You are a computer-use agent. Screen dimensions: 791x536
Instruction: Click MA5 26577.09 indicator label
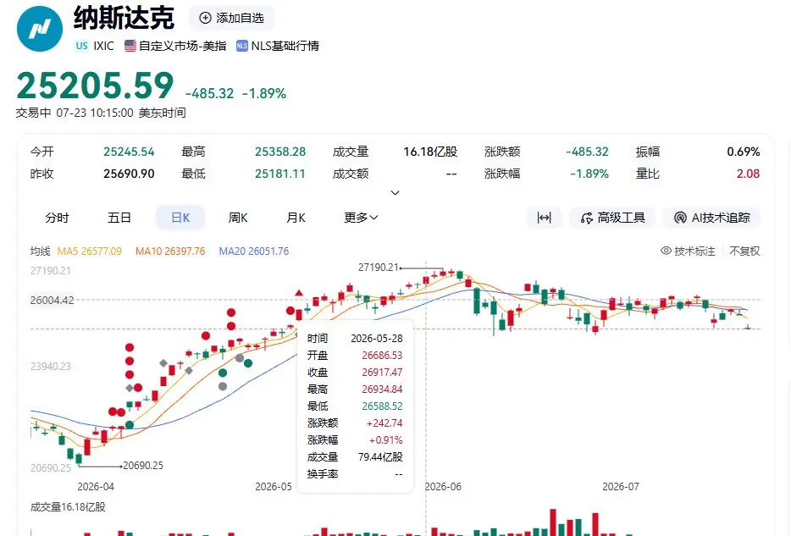89,251
